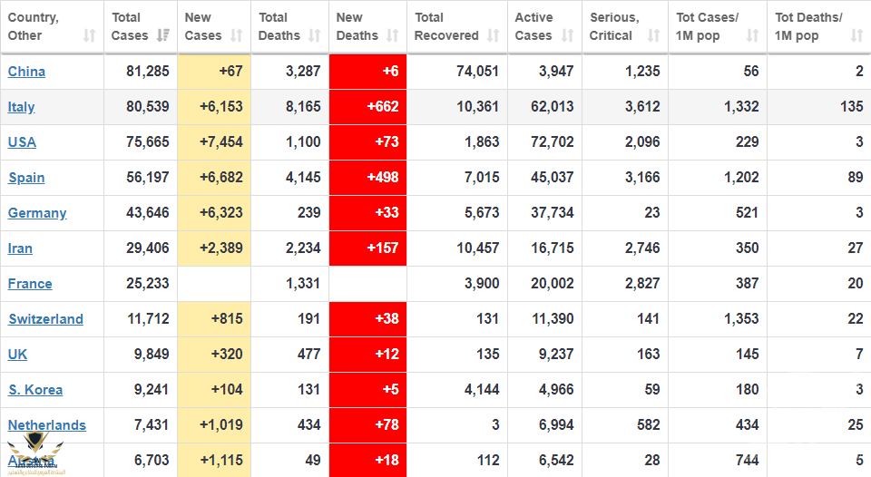Sort by Tot Cases/1M pop arrows icon

click(752, 35)
